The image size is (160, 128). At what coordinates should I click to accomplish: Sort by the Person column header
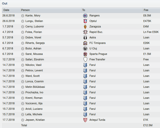(51, 10)
